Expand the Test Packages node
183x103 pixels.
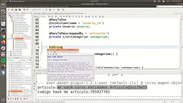click(x=9, y=51)
